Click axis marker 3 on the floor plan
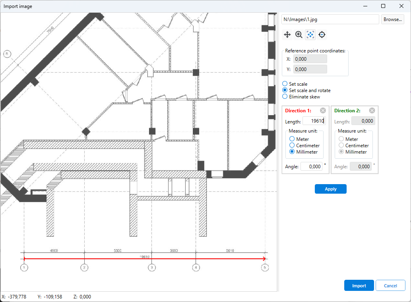This screenshot has height=302, width=411. tap(152, 268)
